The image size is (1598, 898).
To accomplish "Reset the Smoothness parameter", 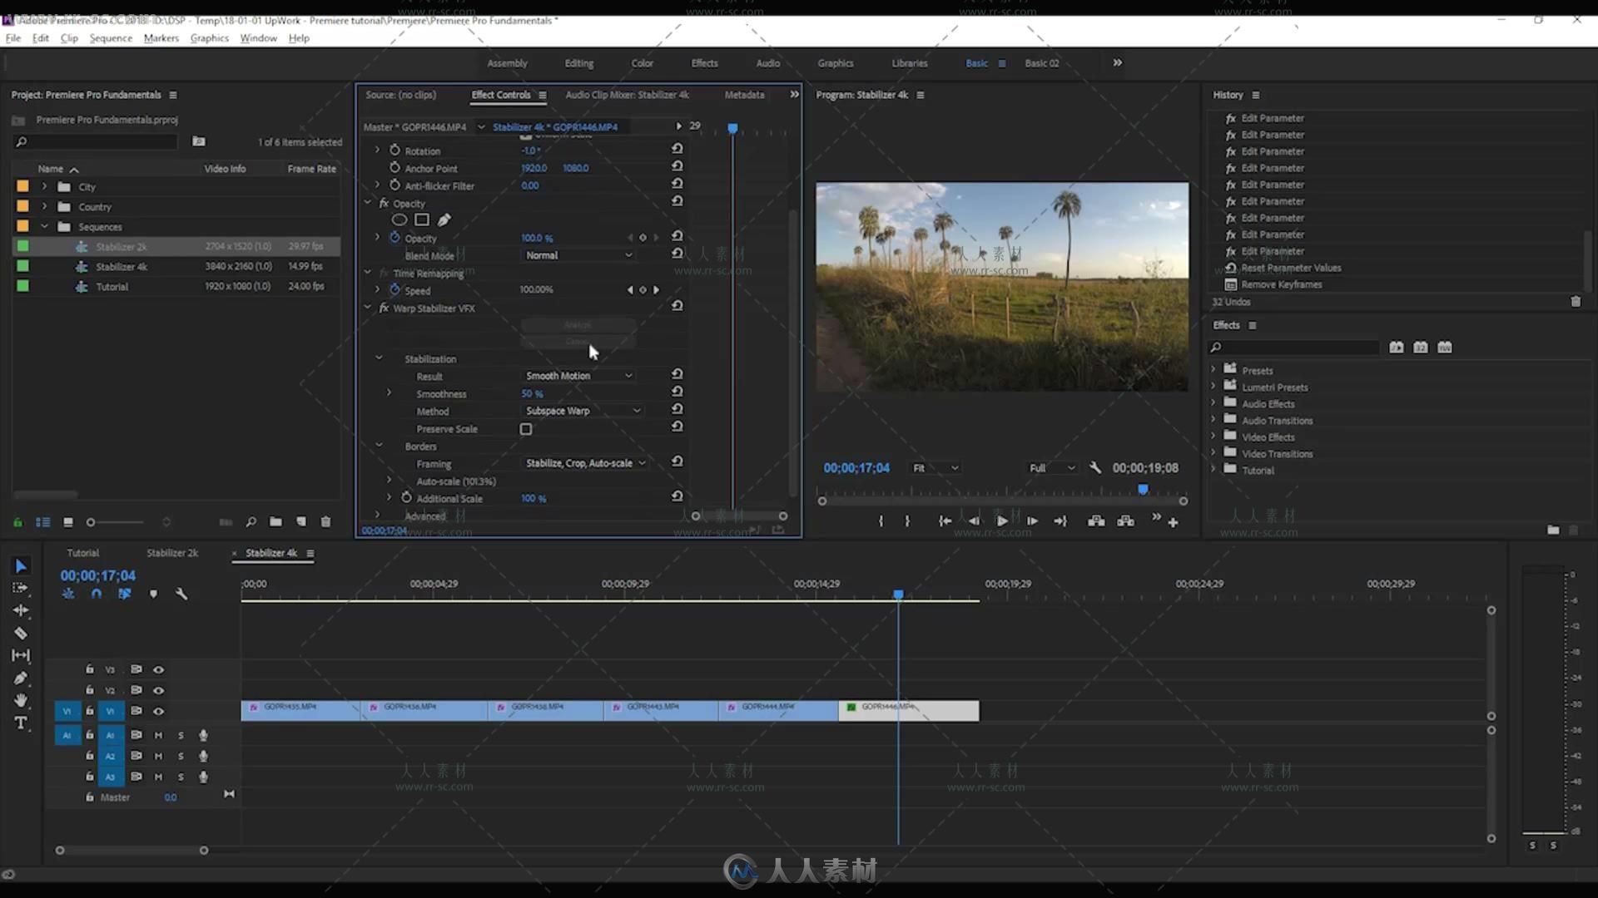I will pyautogui.click(x=677, y=392).
